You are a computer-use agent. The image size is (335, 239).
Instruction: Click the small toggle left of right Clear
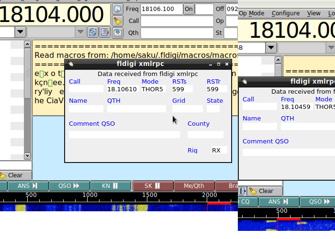[242, 191]
